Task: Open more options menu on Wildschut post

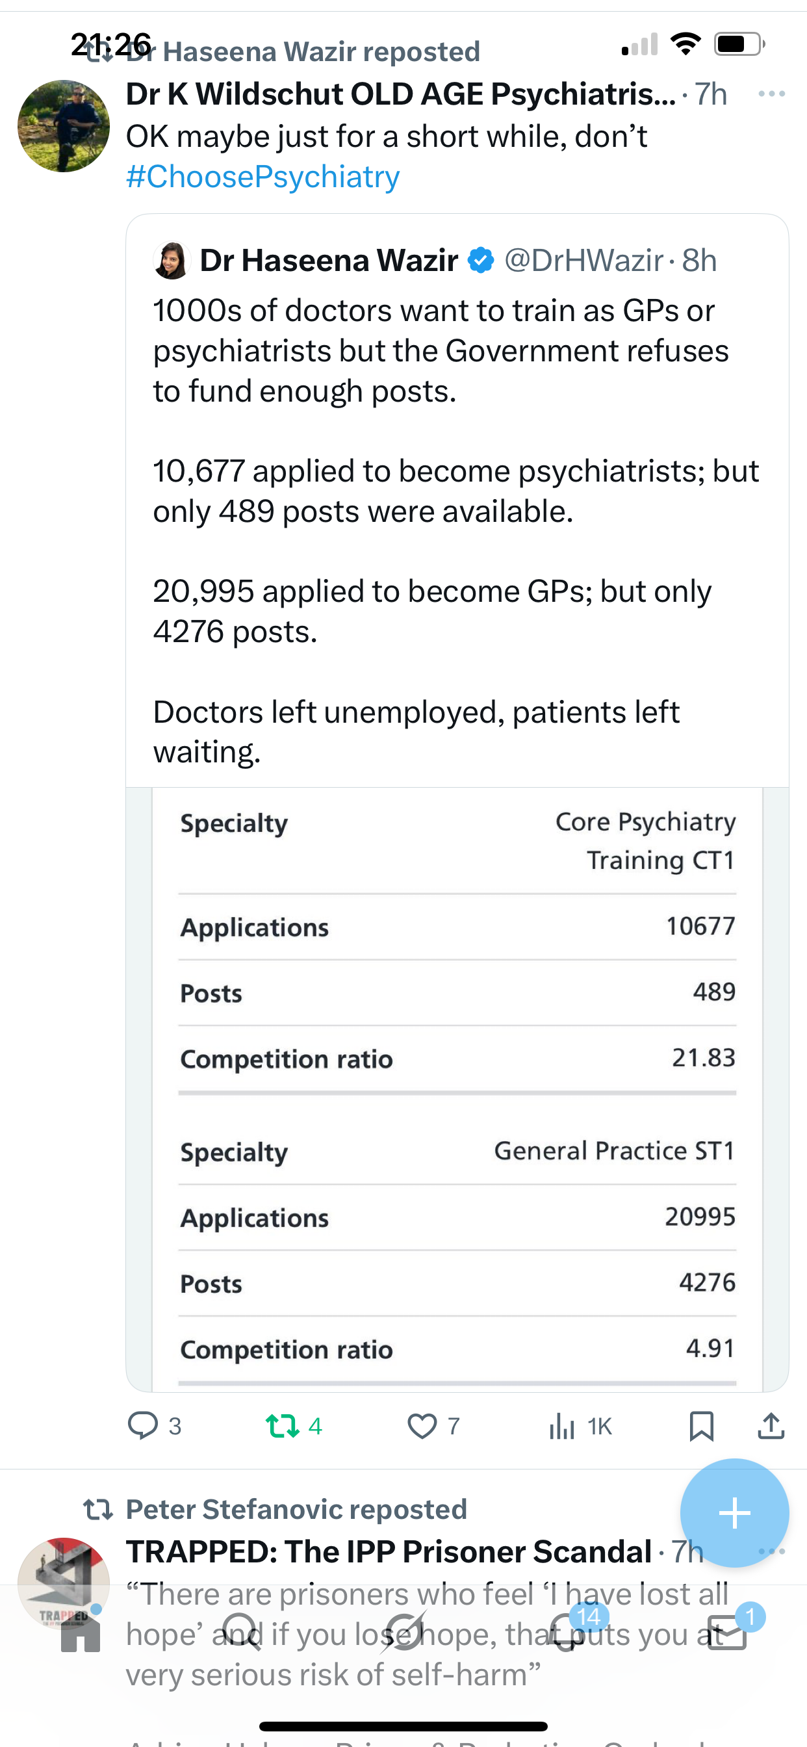Action: [772, 94]
